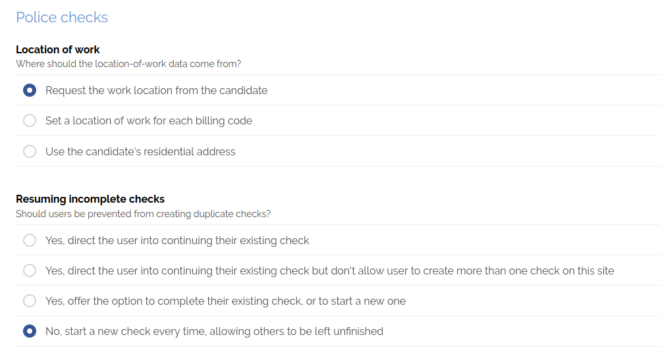Choose radio disallowing more than one check on site

[x=30, y=270]
